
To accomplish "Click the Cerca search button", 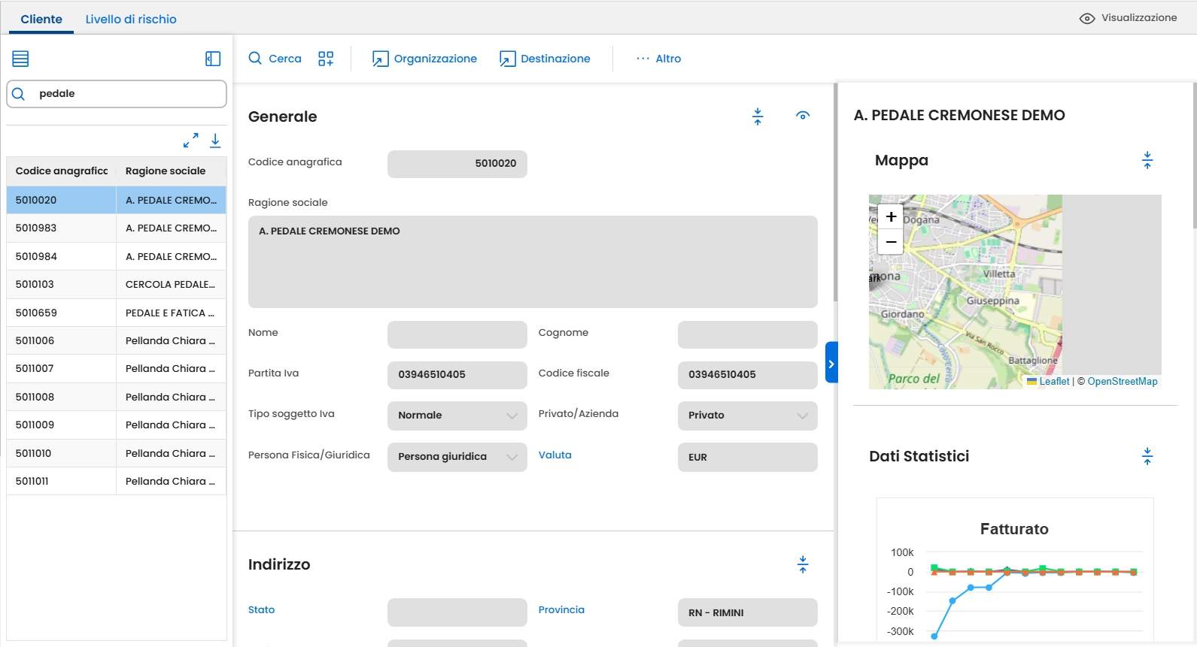I will (x=275, y=59).
